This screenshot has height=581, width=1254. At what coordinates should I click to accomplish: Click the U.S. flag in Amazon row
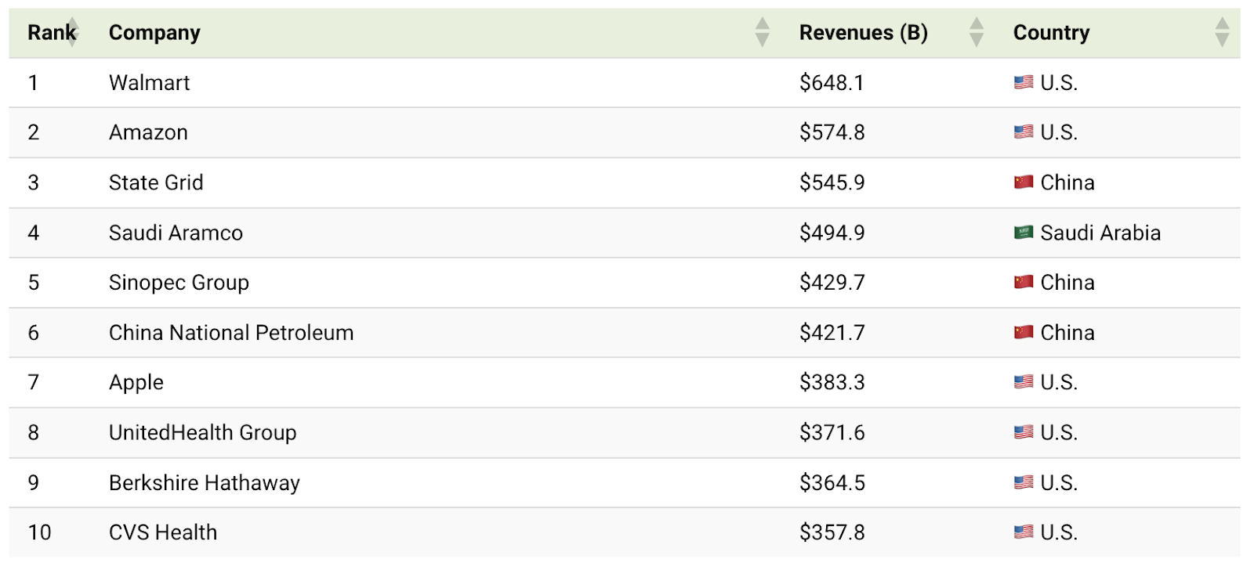[x=1024, y=132]
